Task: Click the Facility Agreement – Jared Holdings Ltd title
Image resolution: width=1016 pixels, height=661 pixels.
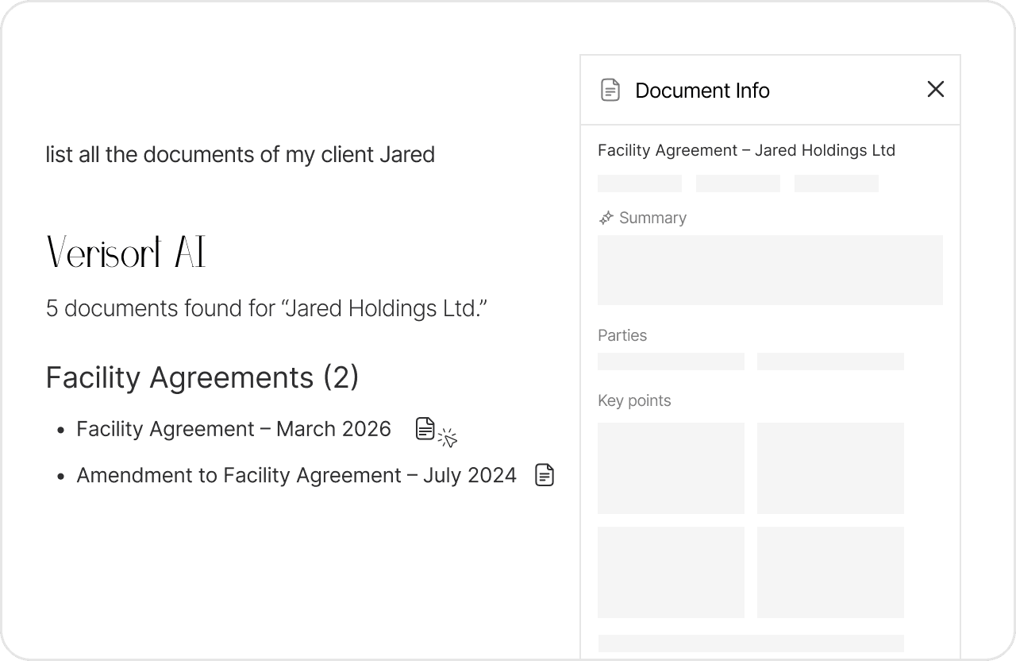Action: tap(746, 150)
